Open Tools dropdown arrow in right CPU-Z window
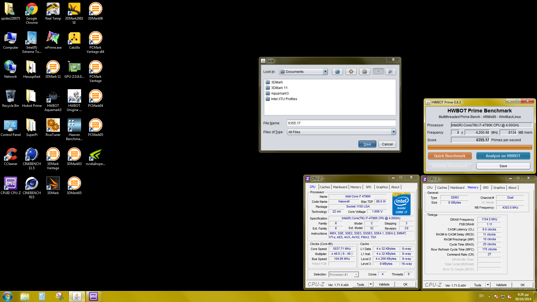The width and height of the screenshot is (537, 302). coord(488,285)
